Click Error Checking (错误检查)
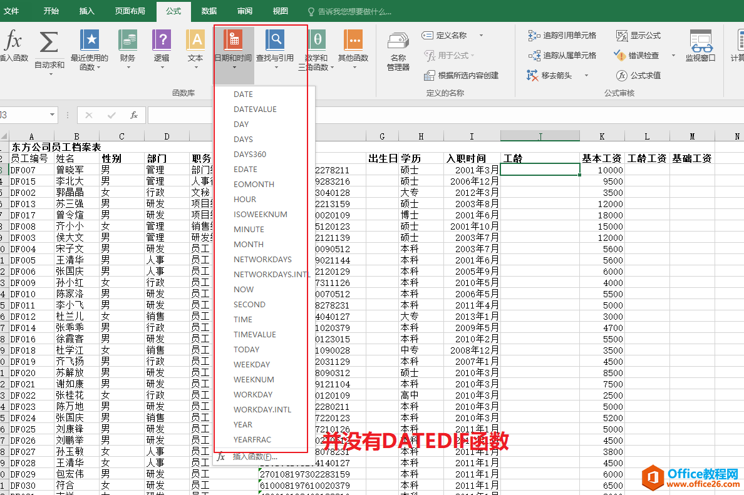The width and height of the screenshot is (744, 495). (637, 56)
